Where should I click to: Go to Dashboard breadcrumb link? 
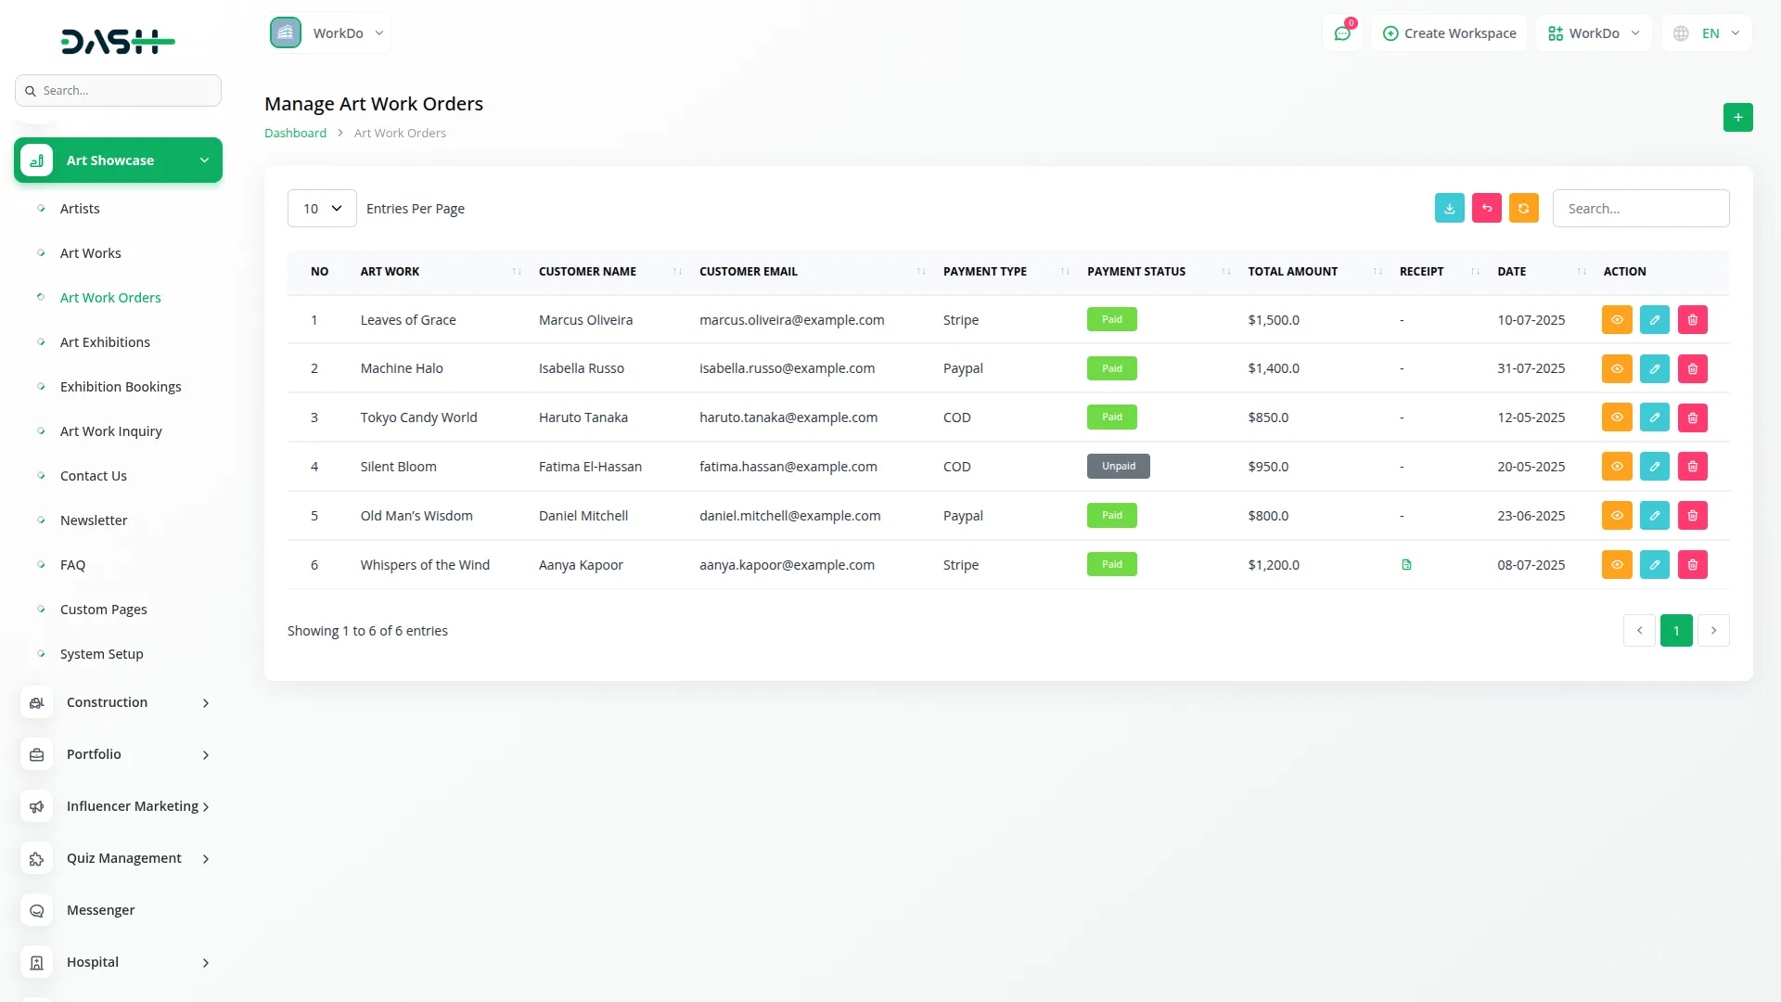pos(295,134)
